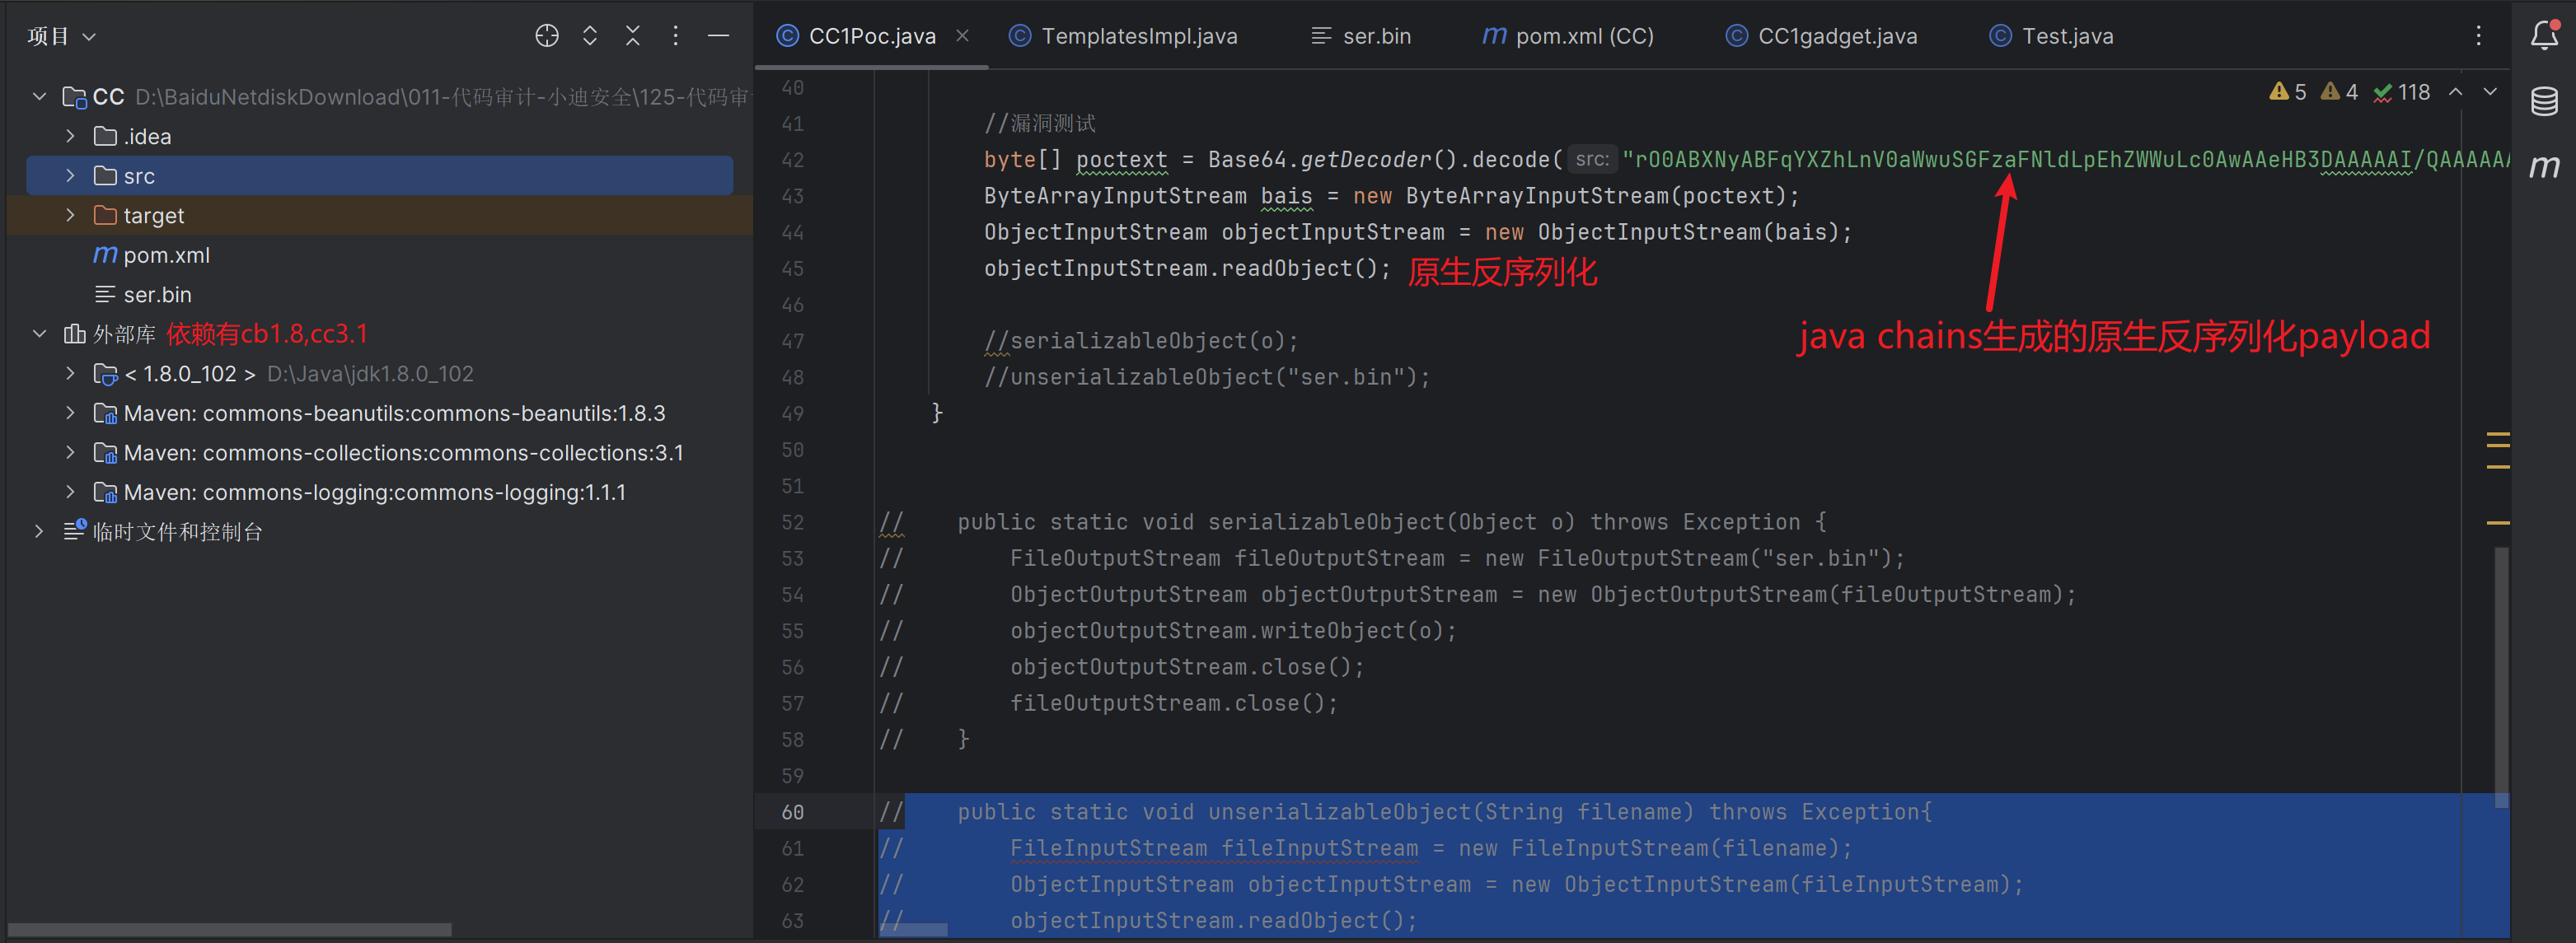
Task: Open editor options three-dot menu
Action: pyautogui.click(x=2479, y=35)
